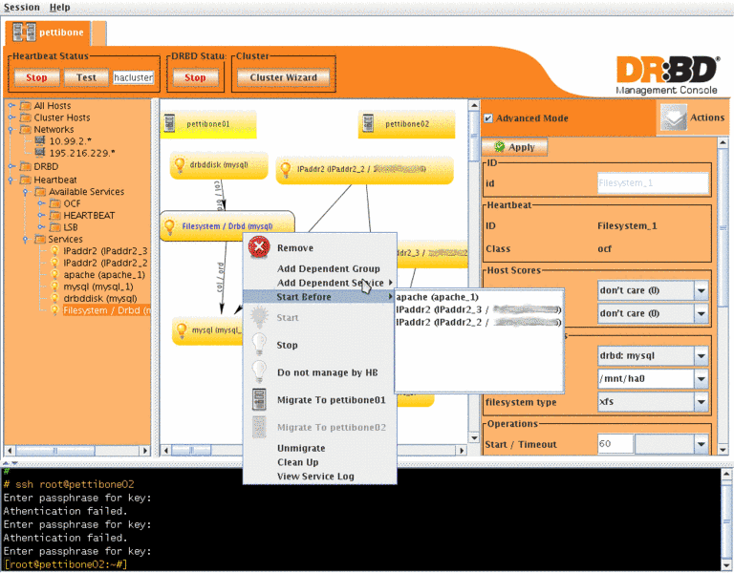Viewport: 734px width, 573px height.
Task: Open the drbd: mysql device dropdown
Action: click(x=701, y=356)
